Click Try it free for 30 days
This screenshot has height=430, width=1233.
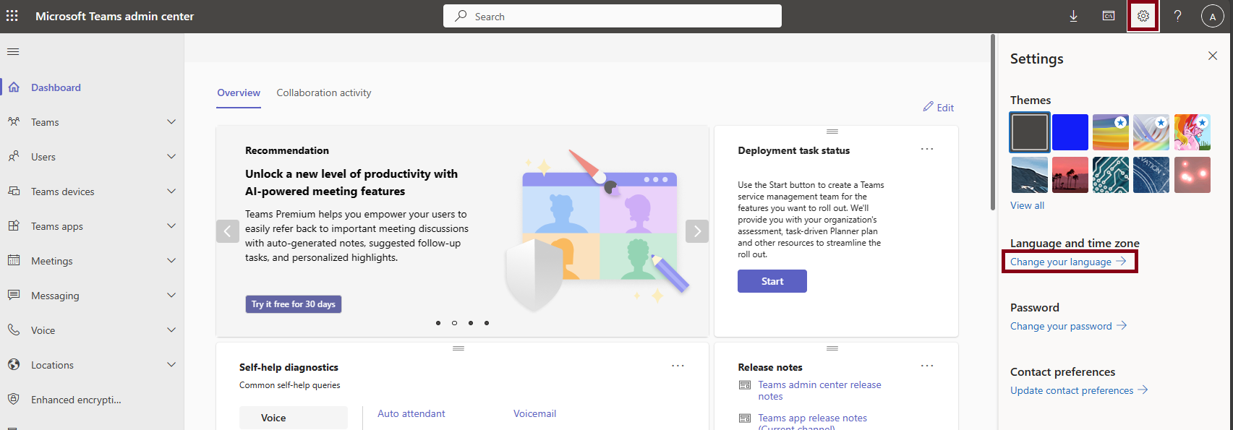click(294, 304)
